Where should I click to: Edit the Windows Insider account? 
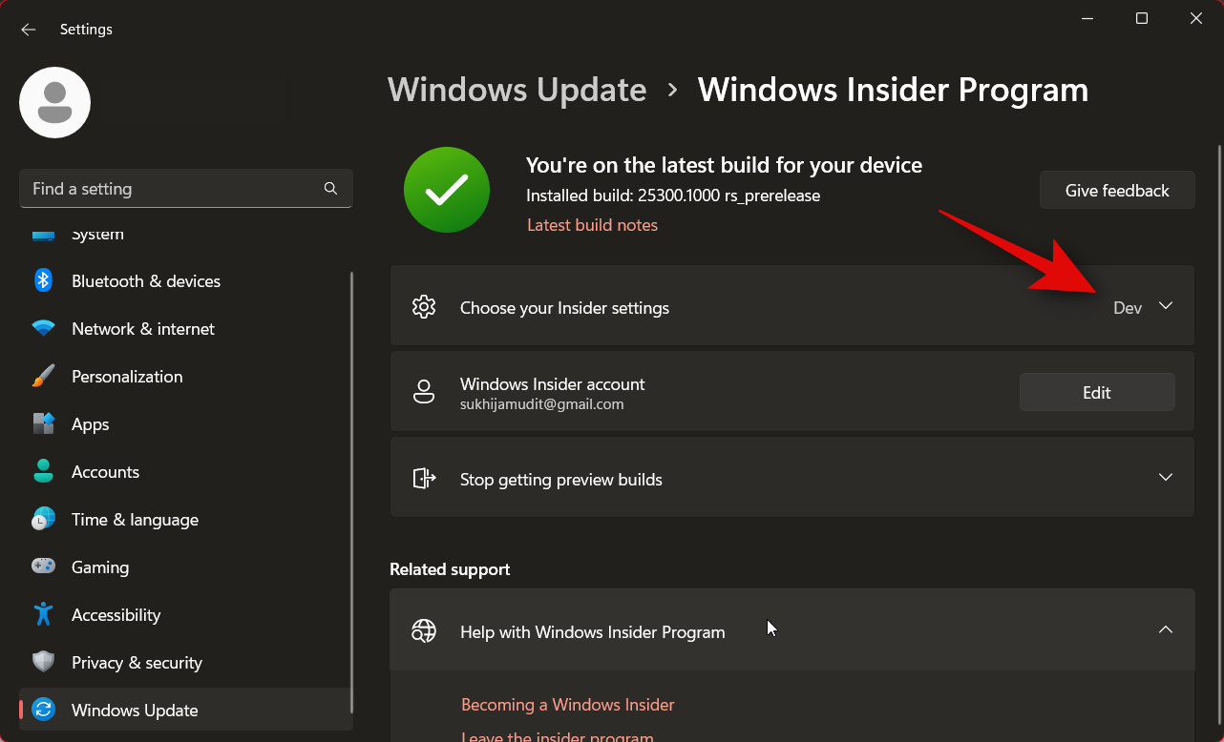(1096, 392)
